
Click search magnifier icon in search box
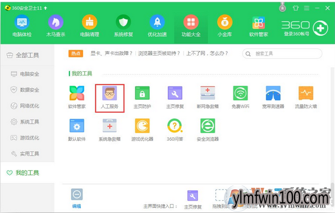248,54
